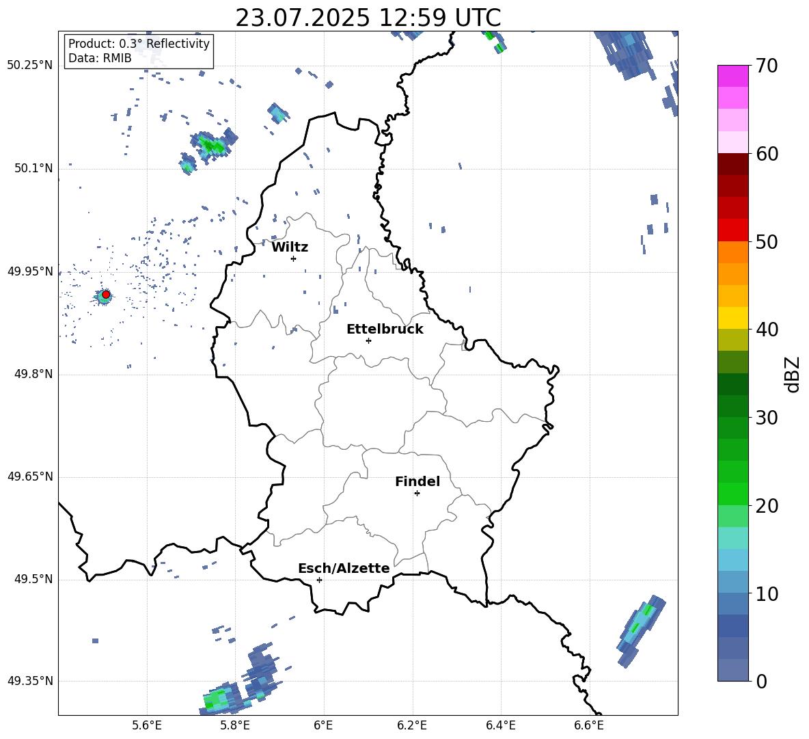Click the Wiltz station cross marker
809x739 pixels.
tap(294, 258)
